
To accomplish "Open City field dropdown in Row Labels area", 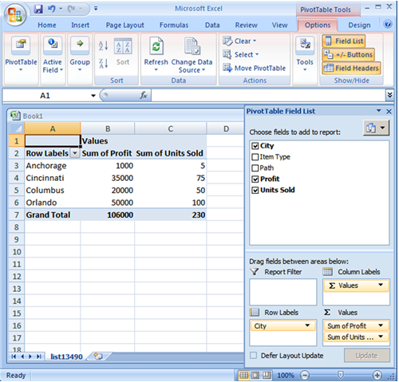I will pos(307,325).
